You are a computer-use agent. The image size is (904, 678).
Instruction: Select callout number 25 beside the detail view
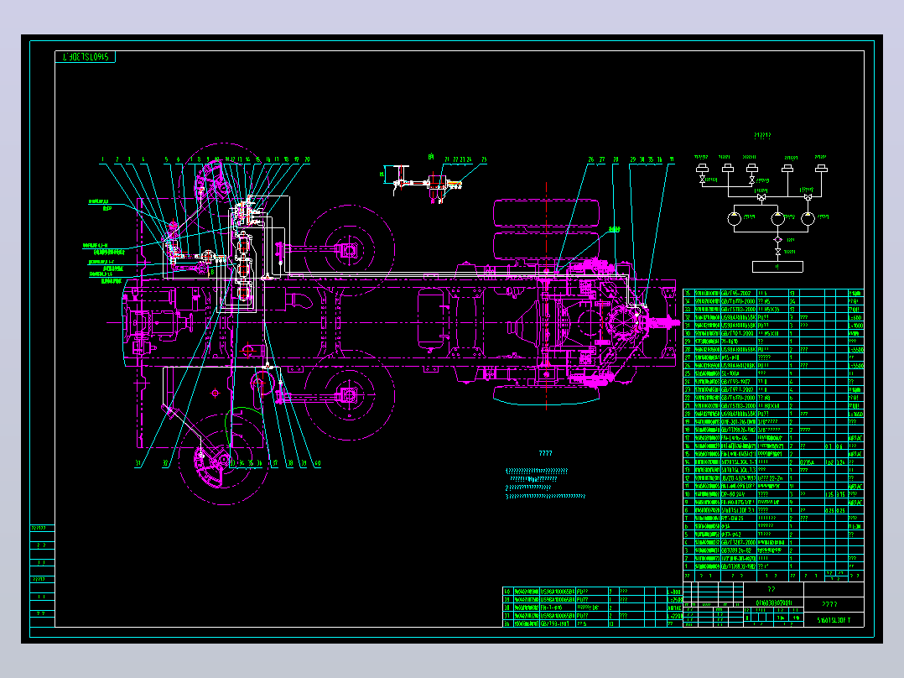click(x=484, y=159)
